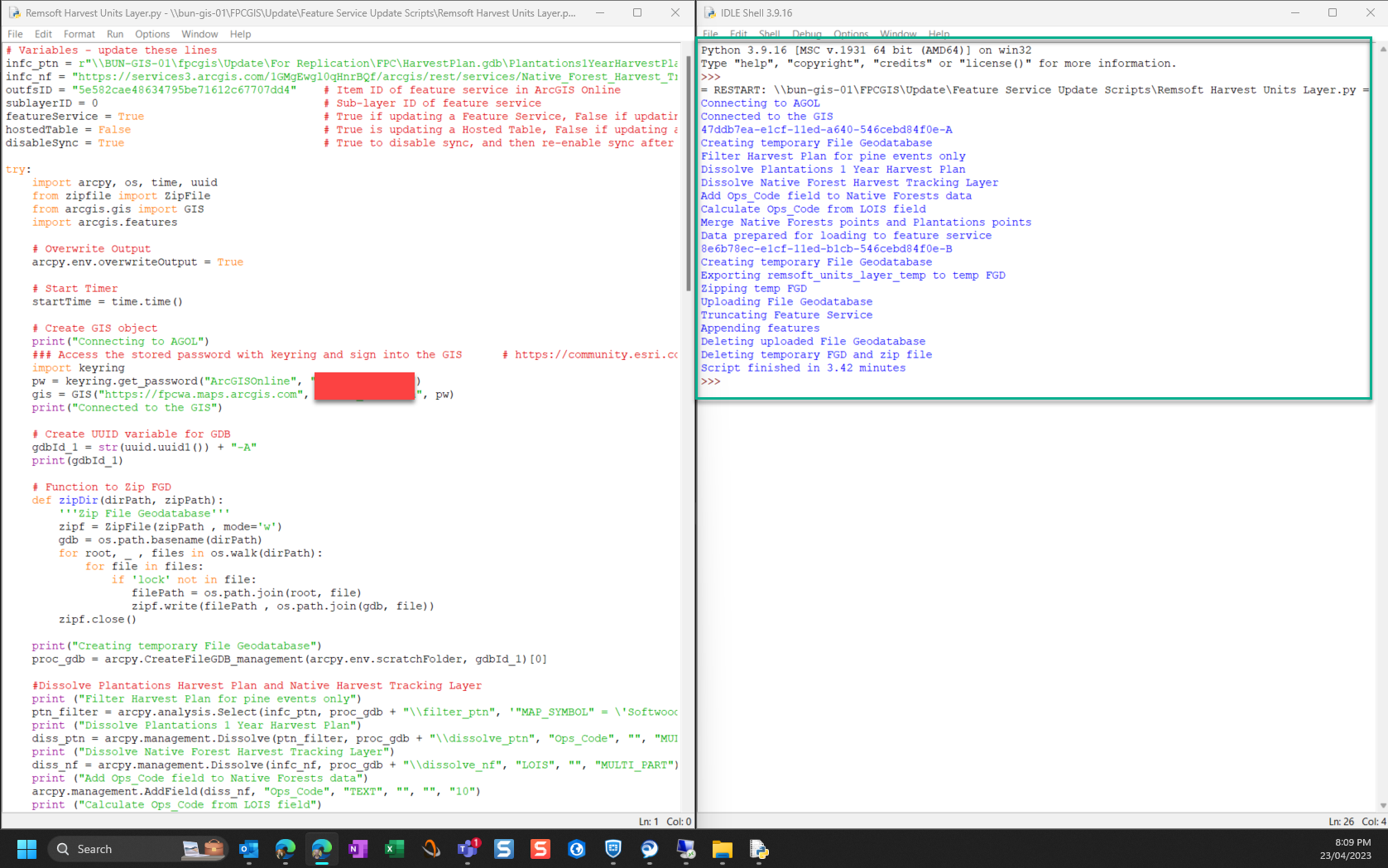Open the blue Snagit icon in the taskbar

point(504,849)
